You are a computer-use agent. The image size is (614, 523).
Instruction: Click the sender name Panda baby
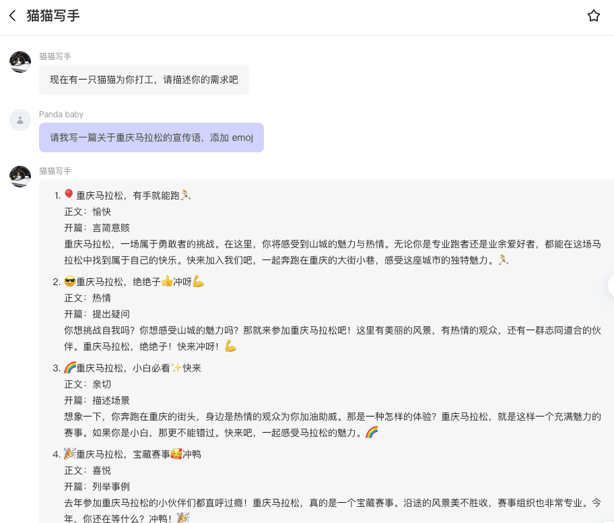pos(61,115)
